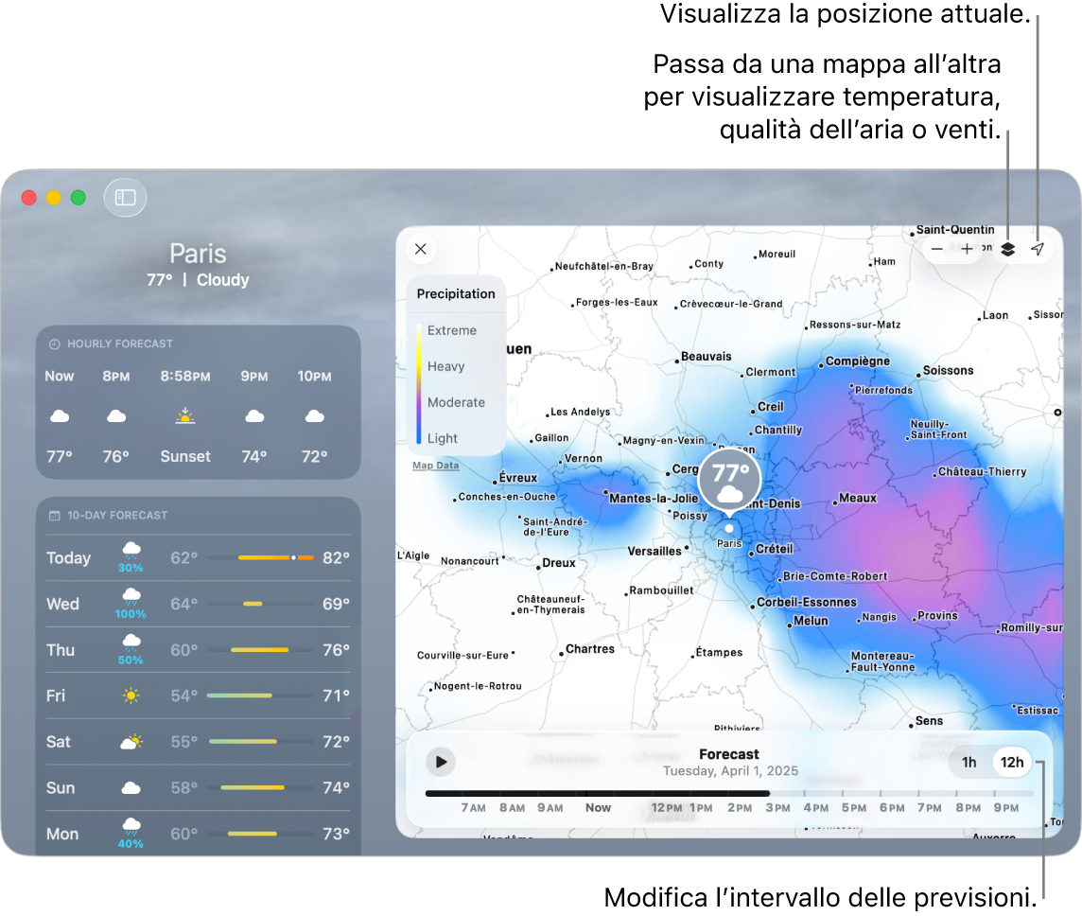This screenshot has width=1082, height=916.
Task: Switch forecast range to 12h
Action: tap(1011, 763)
